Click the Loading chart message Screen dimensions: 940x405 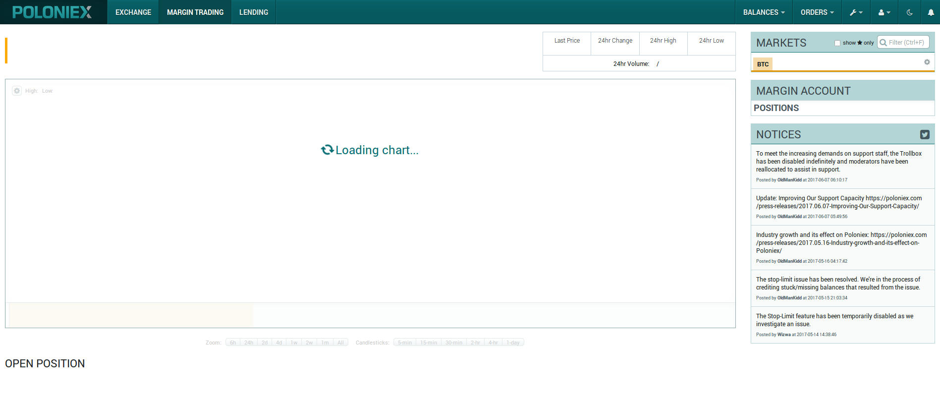click(370, 150)
